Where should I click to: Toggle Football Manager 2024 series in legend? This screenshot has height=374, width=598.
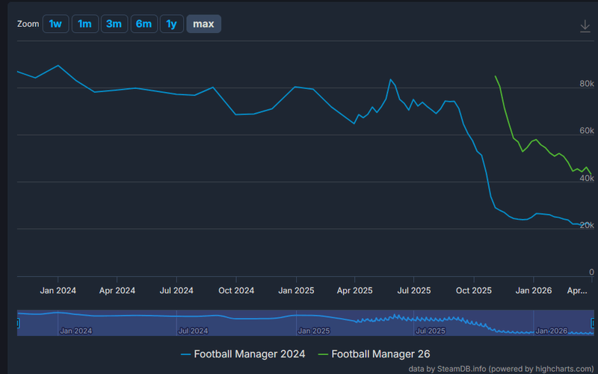(243, 354)
